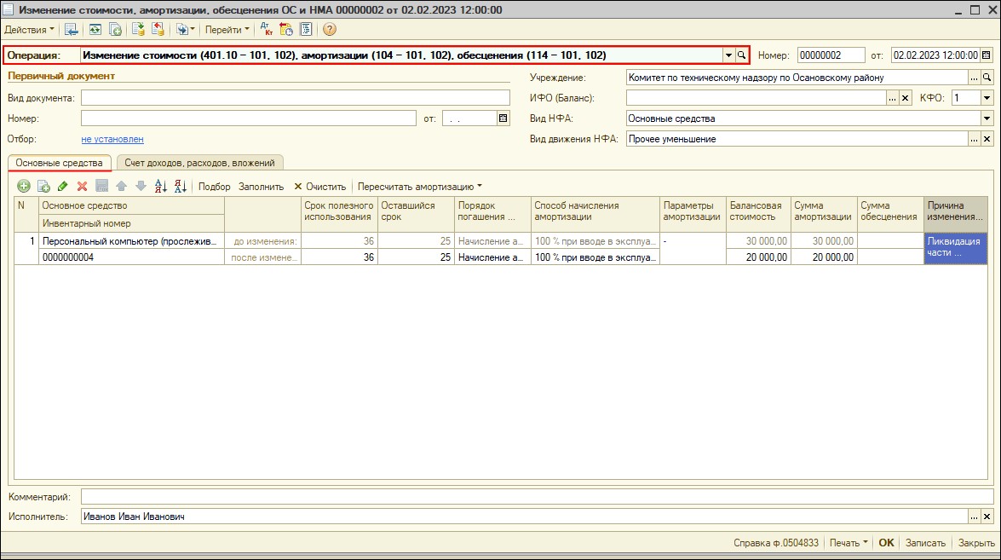
Task: Click the Справка ф.0504833 button
Action: coord(775,543)
